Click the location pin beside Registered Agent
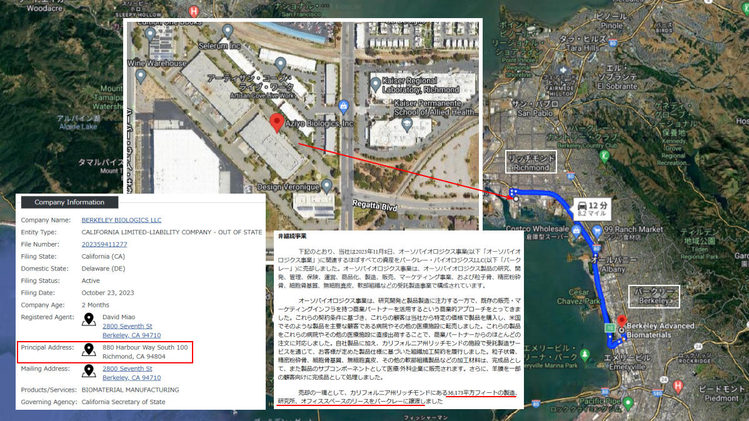Image resolution: width=749 pixels, height=421 pixels. [88, 319]
